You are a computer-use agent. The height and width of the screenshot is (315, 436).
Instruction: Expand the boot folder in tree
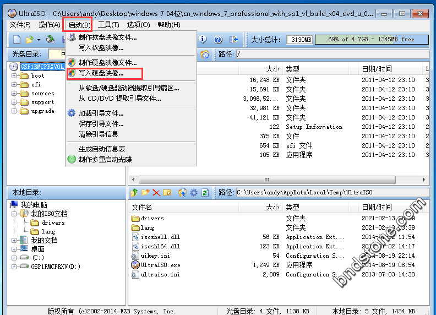[x=14, y=75]
